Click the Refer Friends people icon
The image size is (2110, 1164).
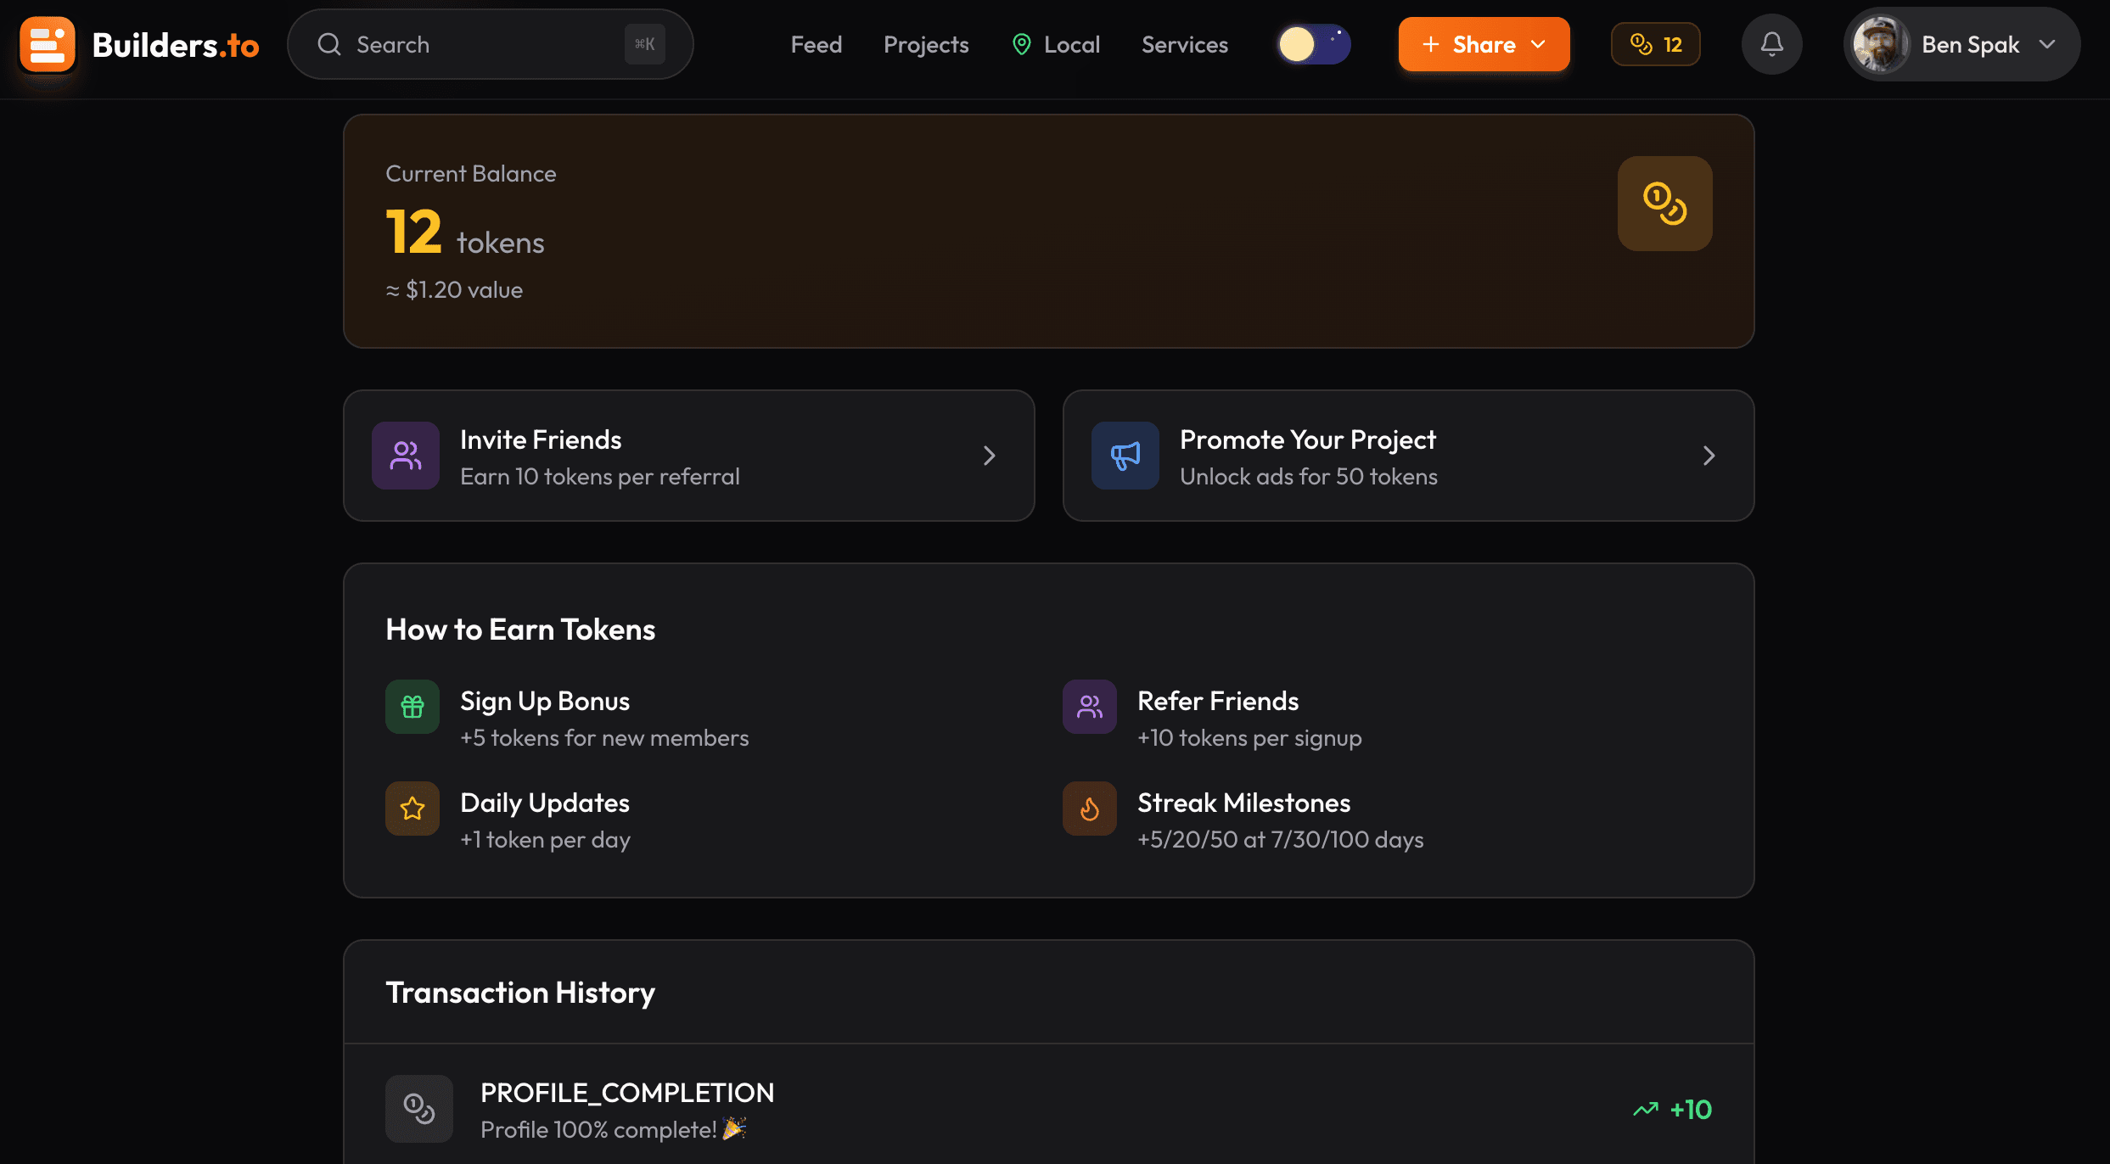[x=1090, y=707]
